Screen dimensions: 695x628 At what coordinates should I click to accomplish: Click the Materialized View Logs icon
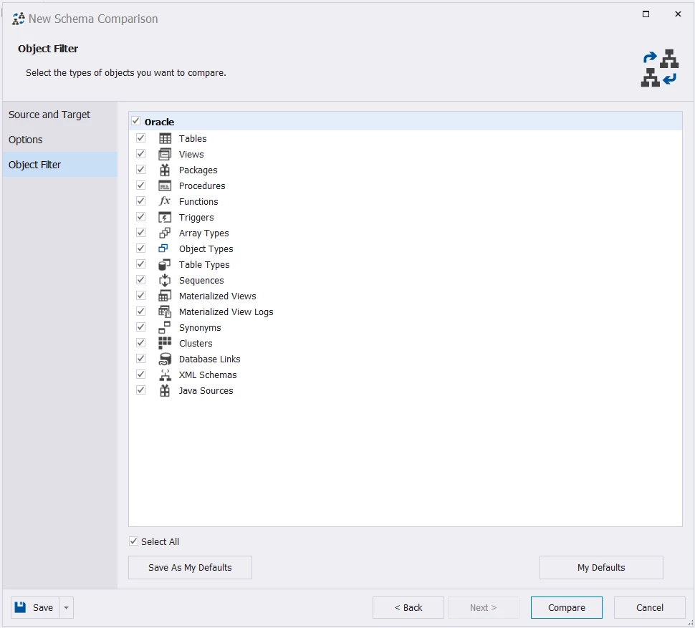165,311
